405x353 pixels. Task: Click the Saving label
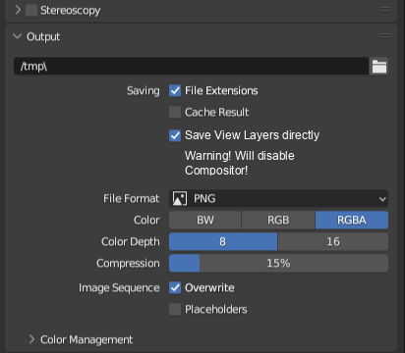click(x=144, y=90)
